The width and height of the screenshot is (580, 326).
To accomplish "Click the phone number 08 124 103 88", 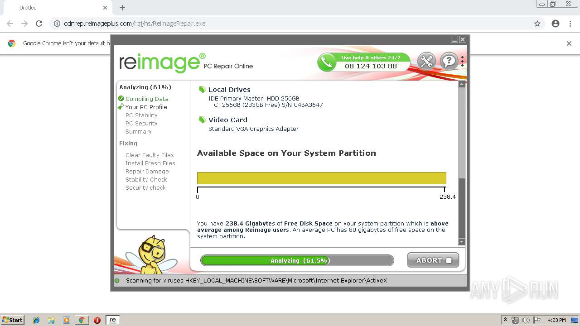I will 371,66.
